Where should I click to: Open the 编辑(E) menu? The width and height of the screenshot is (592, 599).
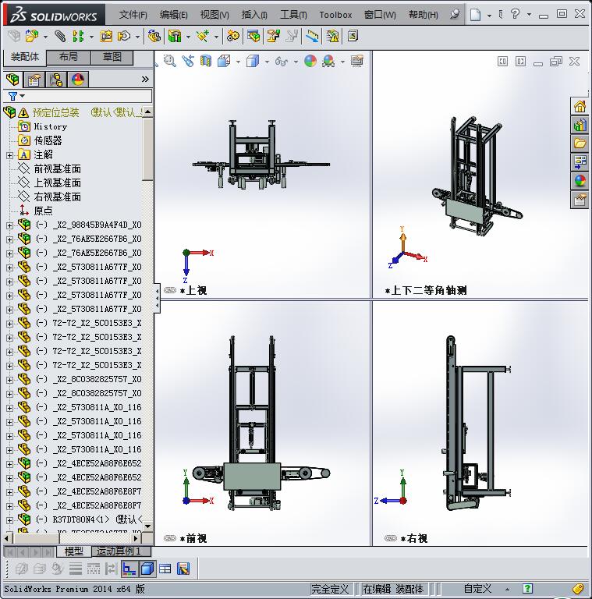(x=174, y=15)
